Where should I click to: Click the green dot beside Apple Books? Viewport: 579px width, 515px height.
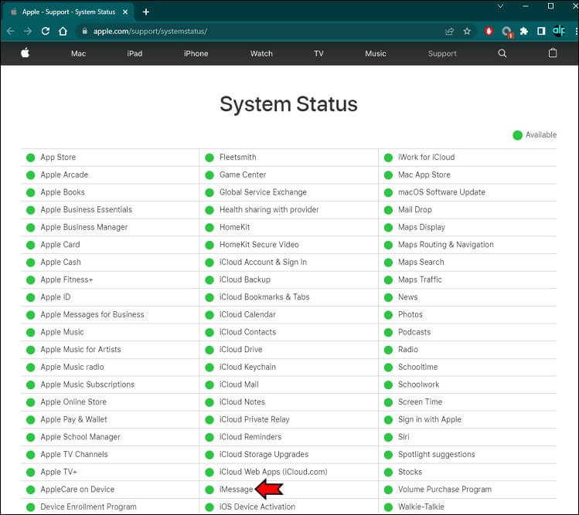[x=31, y=192]
